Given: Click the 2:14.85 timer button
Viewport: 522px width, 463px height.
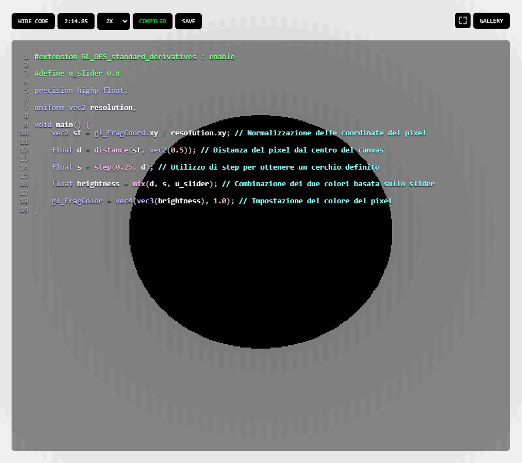Looking at the screenshot, I should click(x=76, y=22).
